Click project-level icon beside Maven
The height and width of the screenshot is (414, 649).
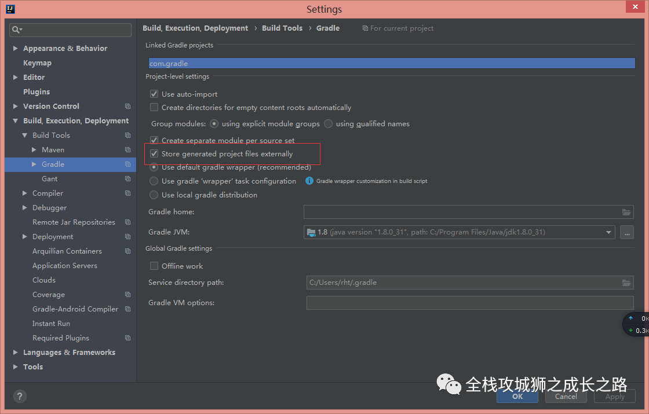pyautogui.click(x=128, y=150)
